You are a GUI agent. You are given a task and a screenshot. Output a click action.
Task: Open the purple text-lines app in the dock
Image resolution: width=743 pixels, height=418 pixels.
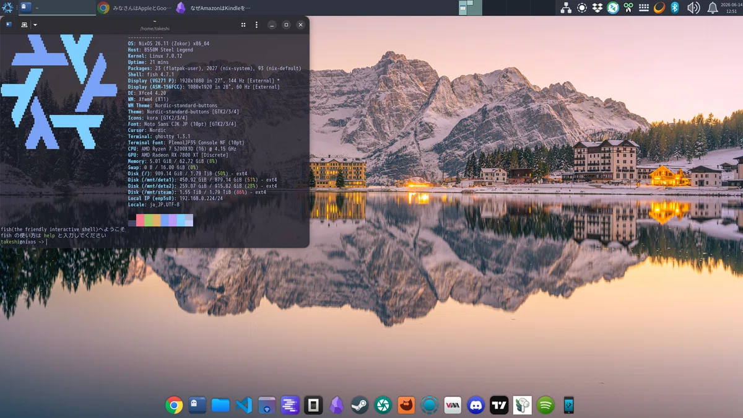pyautogui.click(x=290, y=405)
